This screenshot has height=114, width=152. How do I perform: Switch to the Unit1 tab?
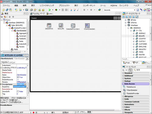pos(50,14)
